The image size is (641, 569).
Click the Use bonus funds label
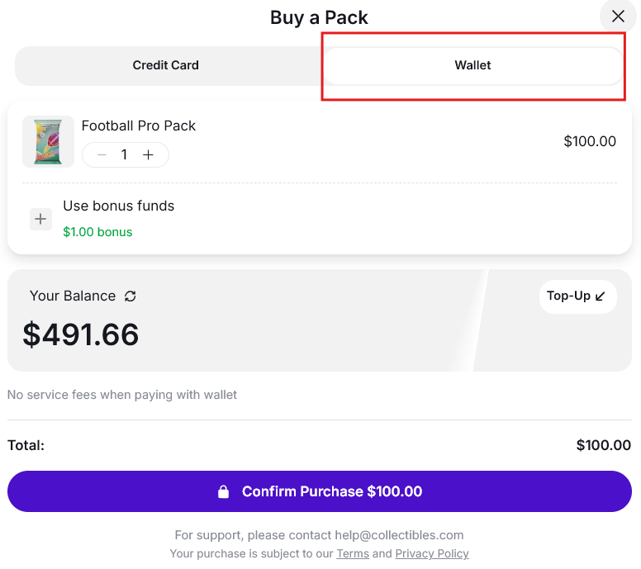119,206
